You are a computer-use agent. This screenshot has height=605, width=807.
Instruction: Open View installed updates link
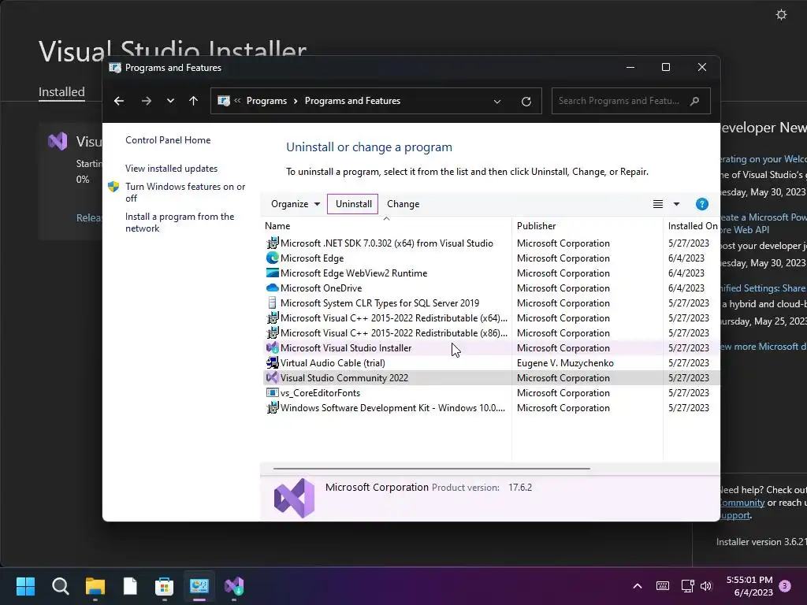171,169
